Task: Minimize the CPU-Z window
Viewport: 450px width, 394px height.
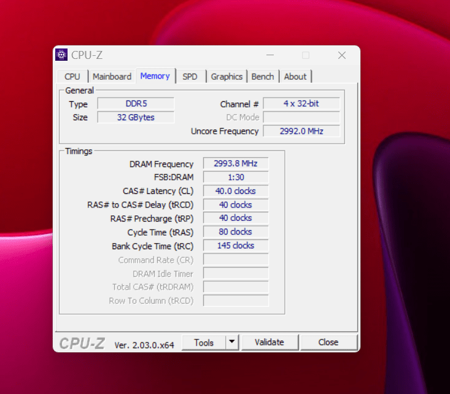Action: 270,55
